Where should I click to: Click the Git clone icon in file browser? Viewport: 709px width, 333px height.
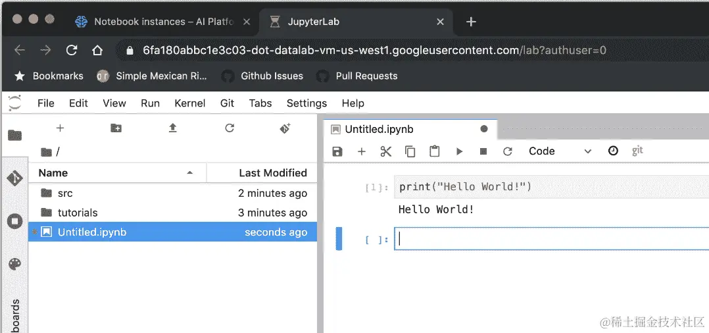[x=285, y=128]
